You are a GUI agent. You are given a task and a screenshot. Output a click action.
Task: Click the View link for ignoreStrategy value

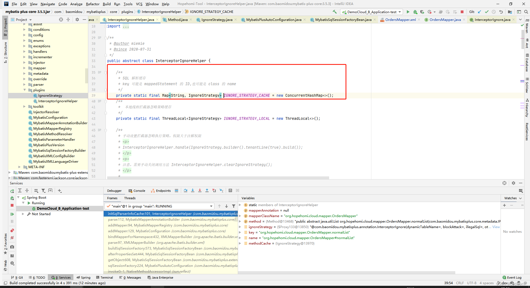[x=496, y=227]
